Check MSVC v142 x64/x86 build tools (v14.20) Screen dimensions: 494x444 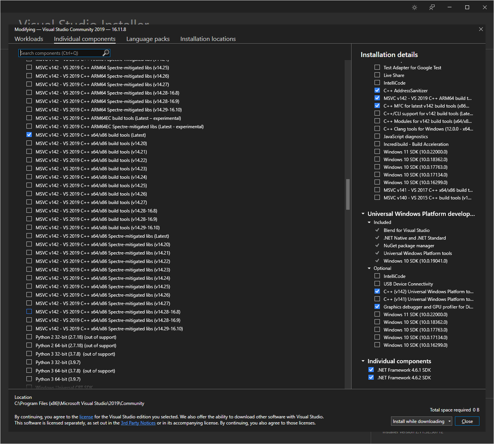(29, 143)
